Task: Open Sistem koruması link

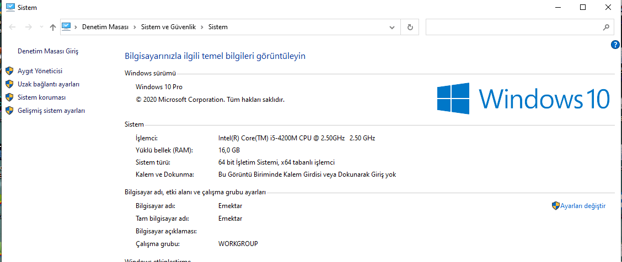Action: pyautogui.click(x=42, y=97)
